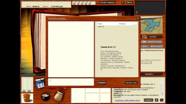Image resolution: width=186 pixels, height=104 pixels.
Task: Click the chat scrollbar thumb
Action: [x=162, y=94]
